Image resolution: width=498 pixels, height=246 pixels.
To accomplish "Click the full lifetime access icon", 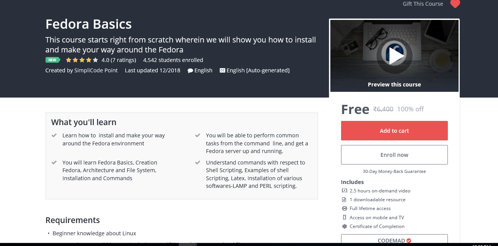I will [x=345, y=209].
